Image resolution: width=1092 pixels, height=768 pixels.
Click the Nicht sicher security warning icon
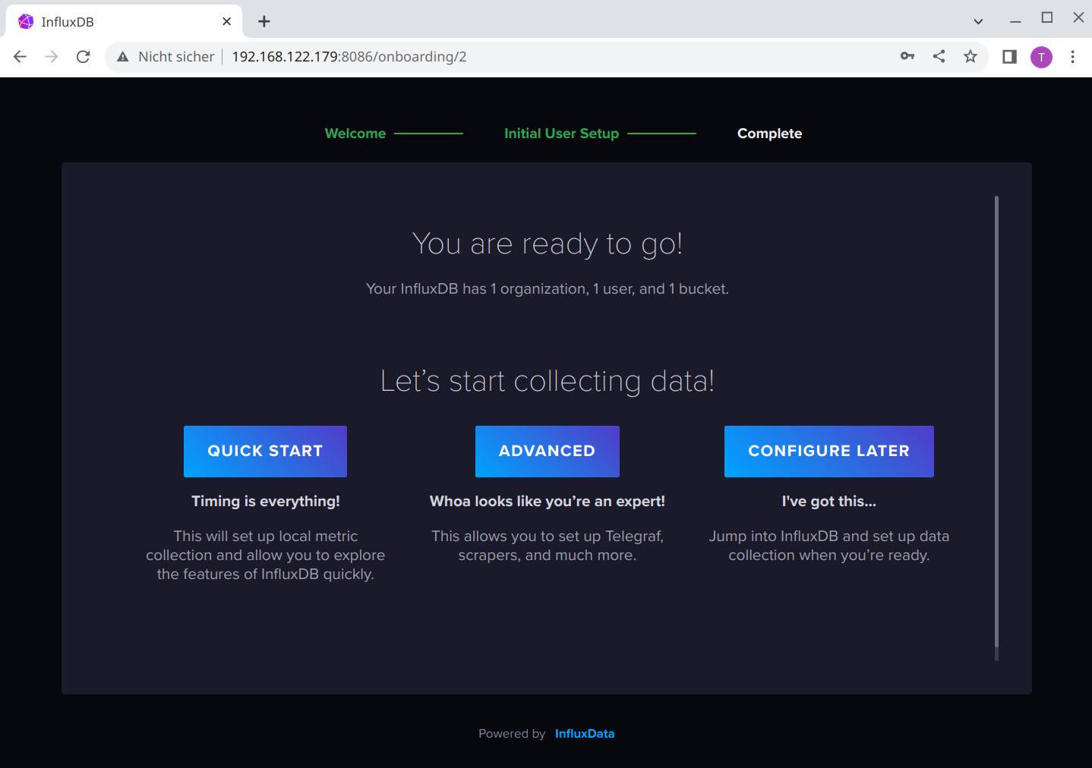click(x=123, y=57)
